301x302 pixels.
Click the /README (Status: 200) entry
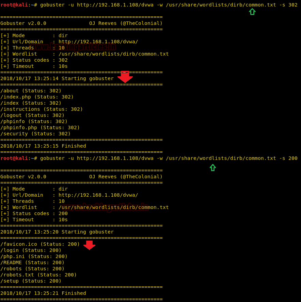[32, 262]
